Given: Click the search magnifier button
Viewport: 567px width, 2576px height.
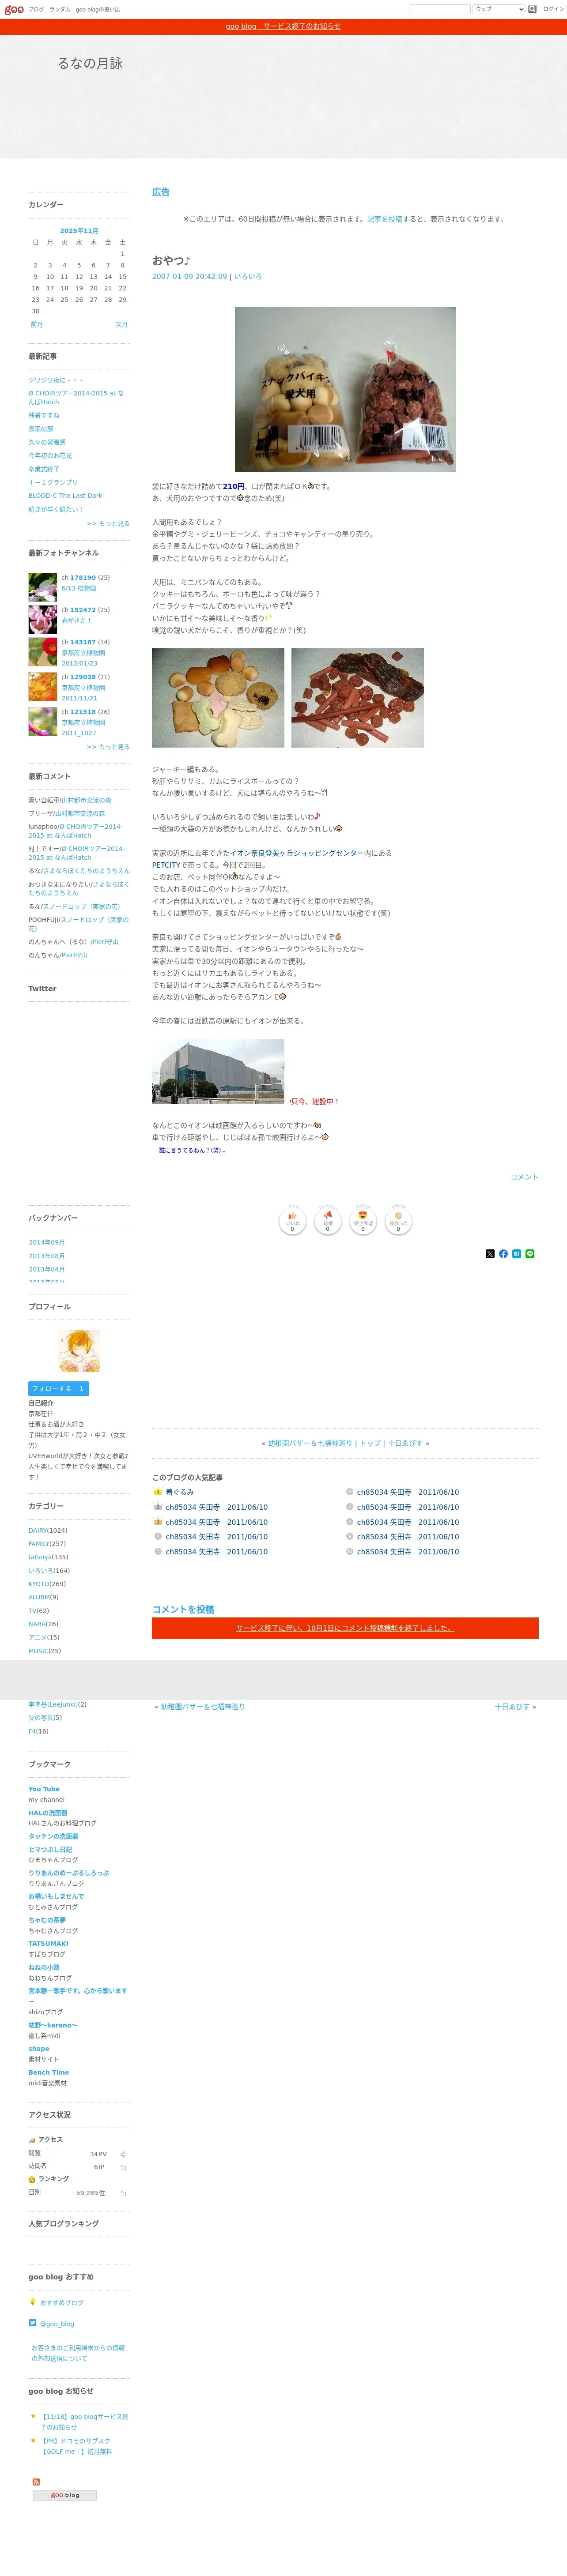Looking at the screenshot, I should (532, 9).
